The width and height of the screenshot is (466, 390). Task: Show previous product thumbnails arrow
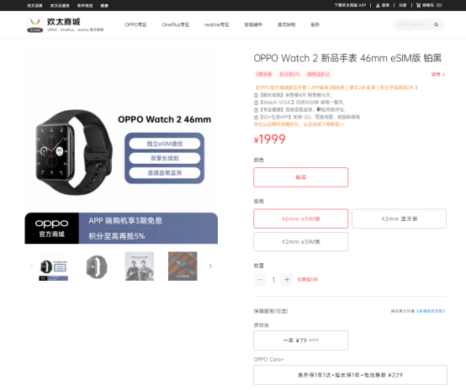[x=32, y=266]
